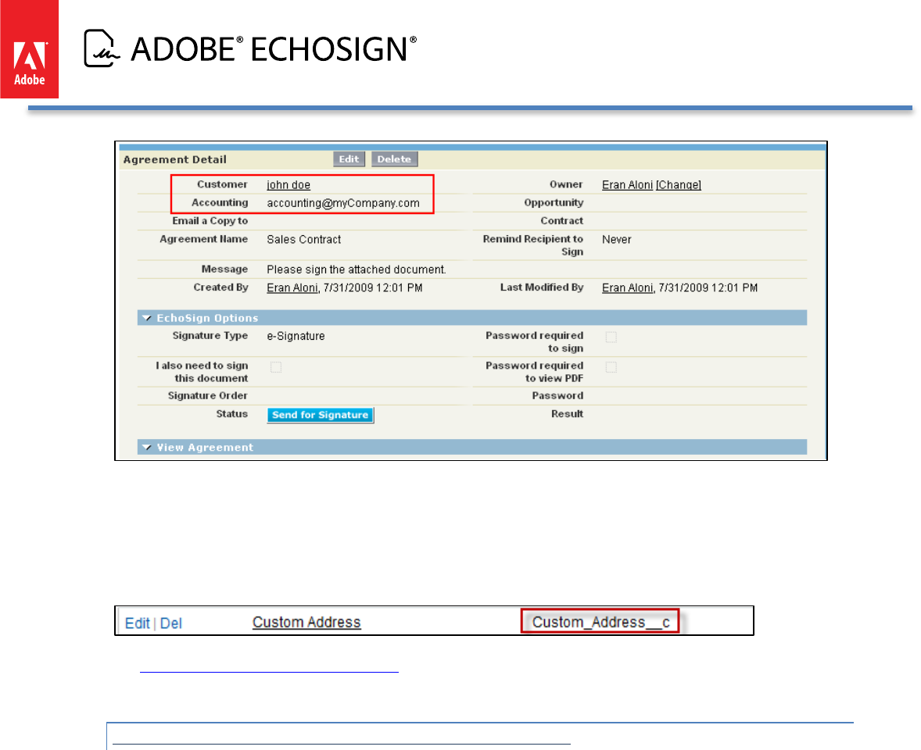Click the Email a Copy to label
921x750 pixels.
click(x=210, y=220)
